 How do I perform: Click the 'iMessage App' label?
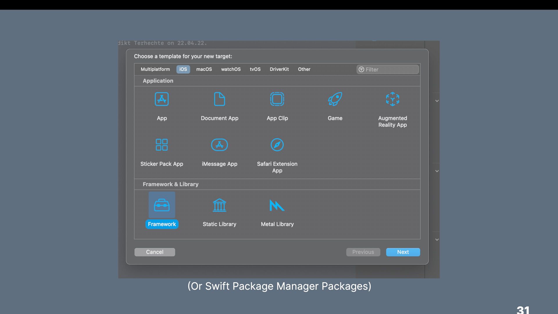(x=219, y=164)
